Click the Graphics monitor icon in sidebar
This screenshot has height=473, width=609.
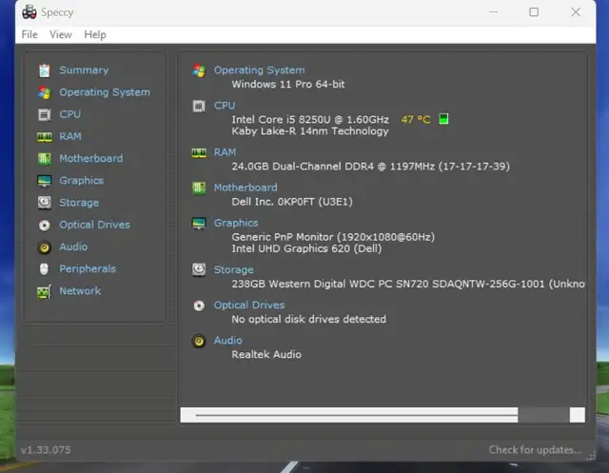coord(45,181)
